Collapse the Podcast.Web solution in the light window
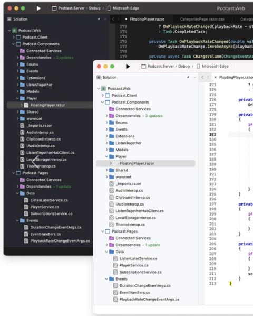Viewport: 253px width, 316px height. point(99,89)
